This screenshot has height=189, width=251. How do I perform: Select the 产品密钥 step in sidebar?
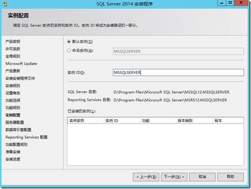(13, 41)
